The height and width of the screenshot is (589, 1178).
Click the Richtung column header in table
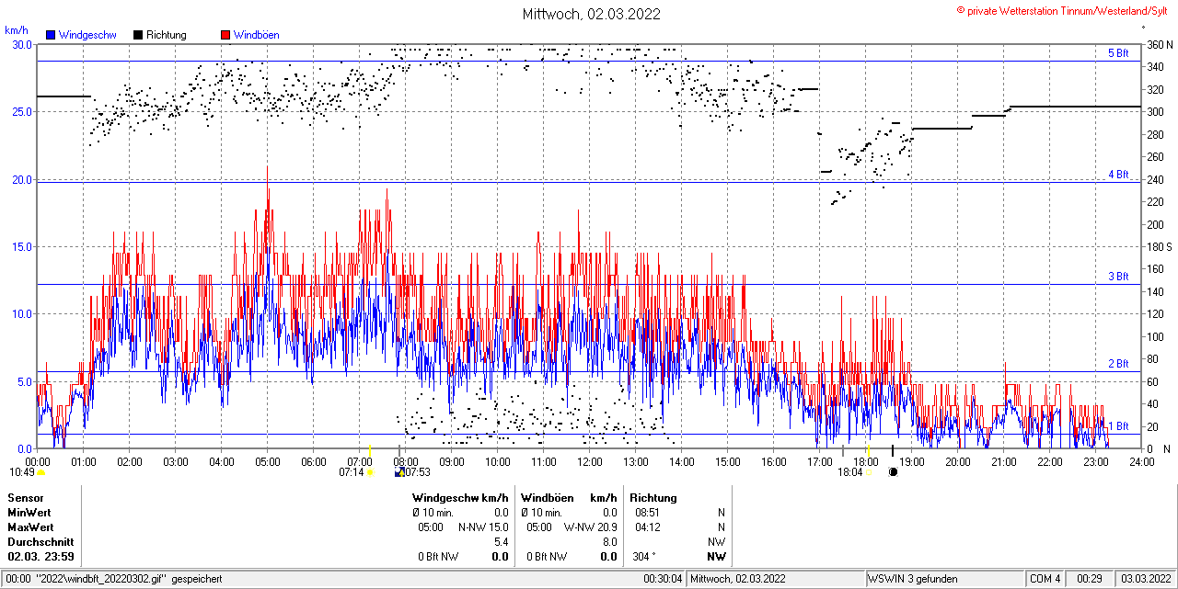pyautogui.click(x=653, y=498)
